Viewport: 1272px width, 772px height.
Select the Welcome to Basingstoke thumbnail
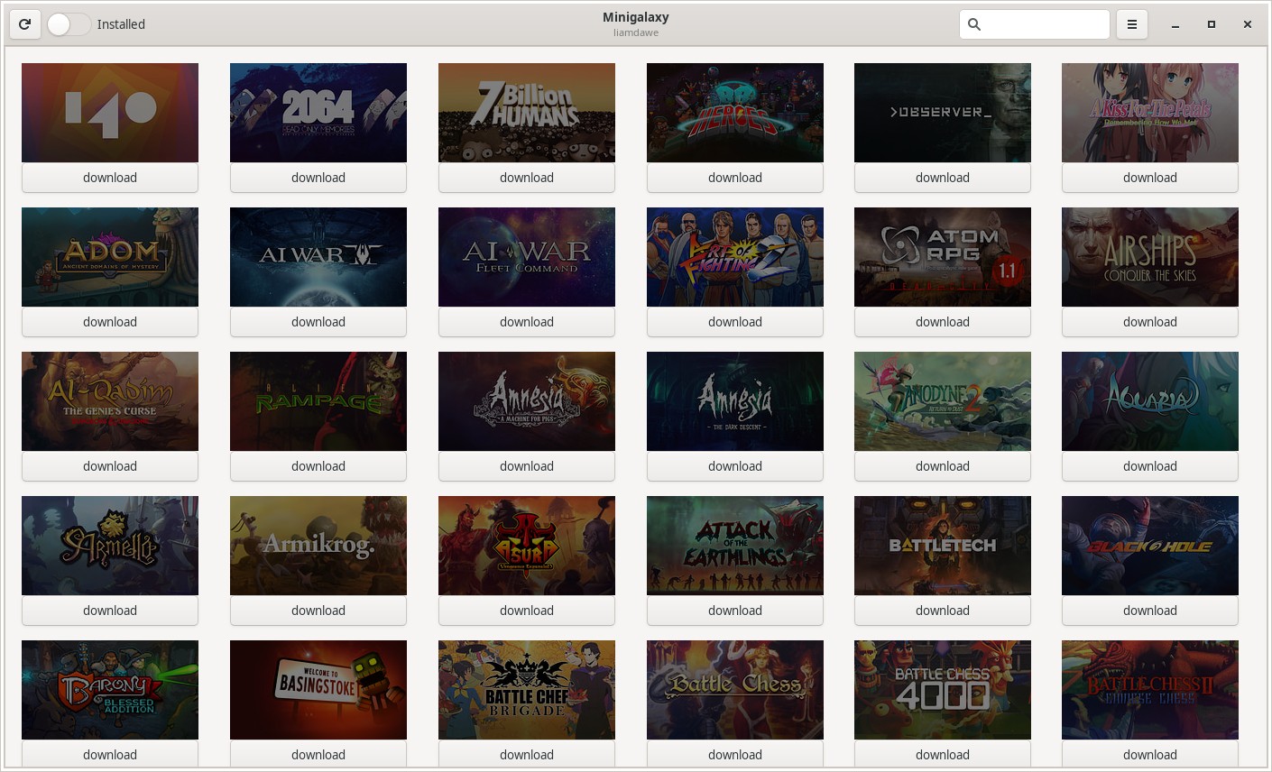click(318, 690)
